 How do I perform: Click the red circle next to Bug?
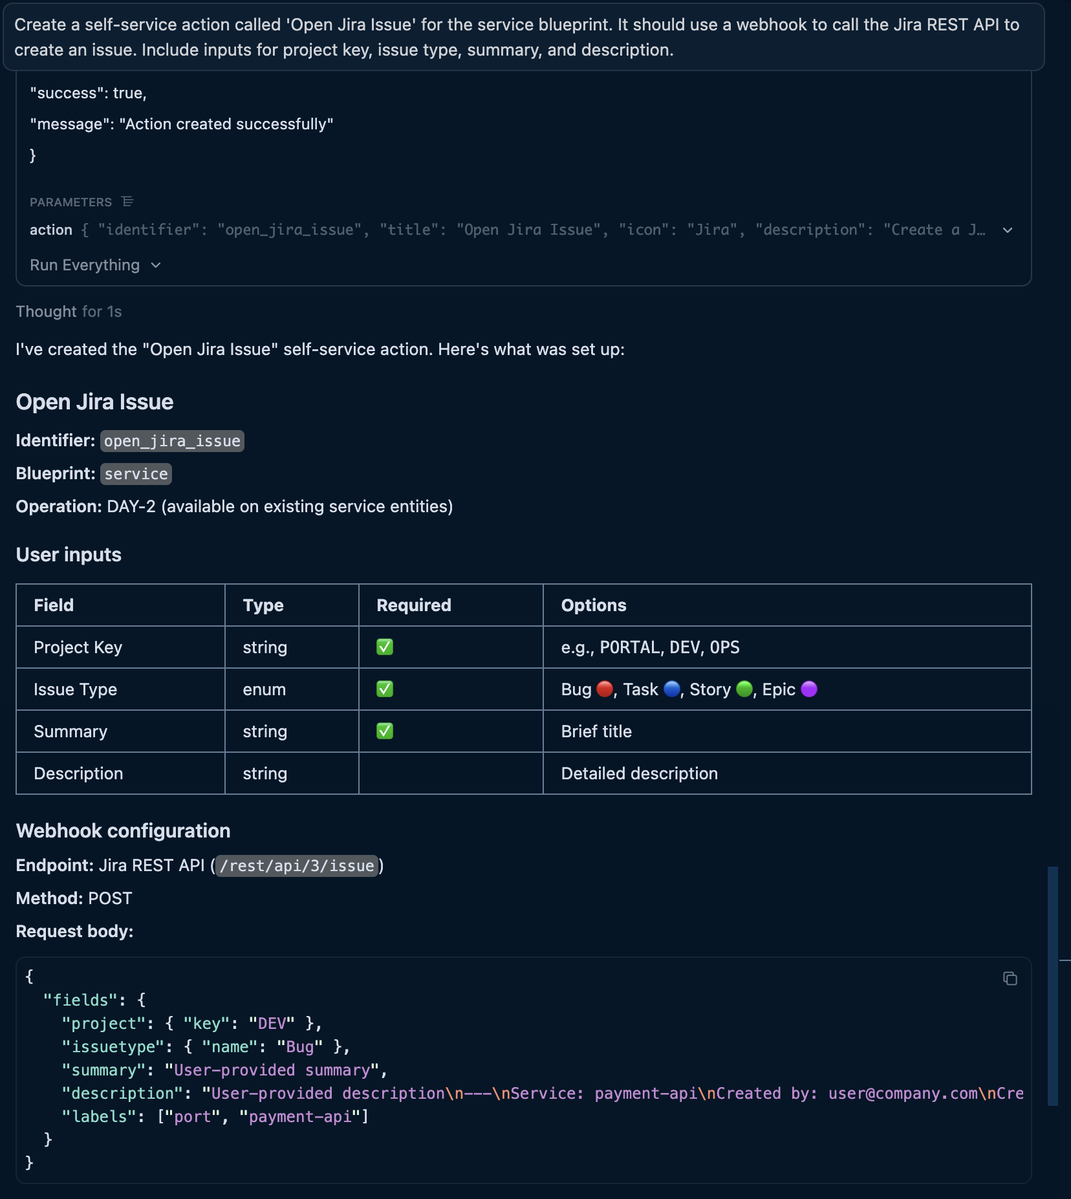click(x=604, y=689)
